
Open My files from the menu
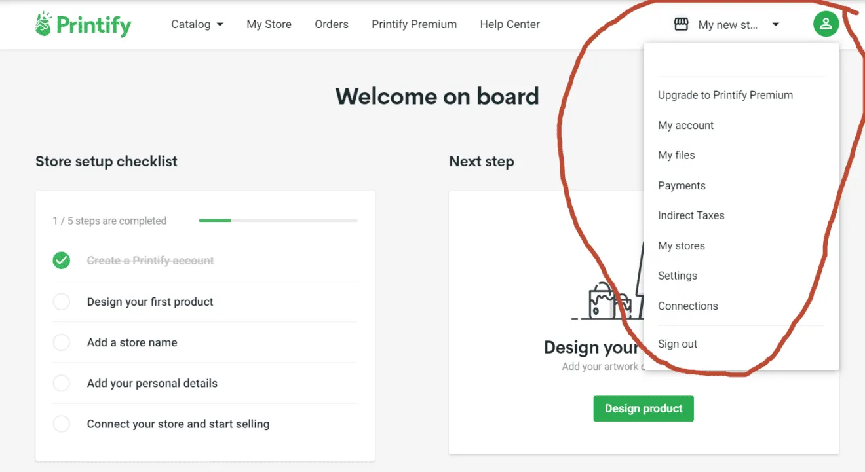(x=676, y=155)
